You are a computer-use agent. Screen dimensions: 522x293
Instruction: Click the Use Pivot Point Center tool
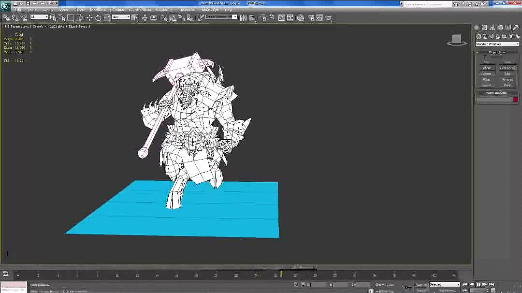135,17
